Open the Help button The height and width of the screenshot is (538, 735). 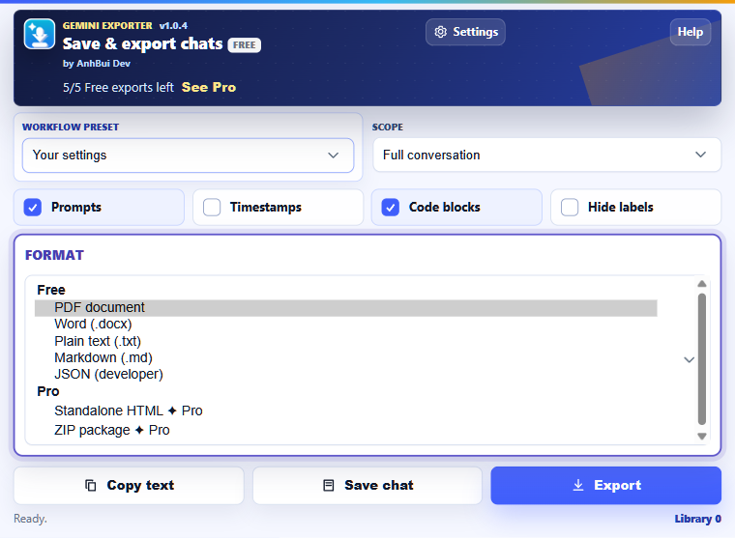pos(690,32)
